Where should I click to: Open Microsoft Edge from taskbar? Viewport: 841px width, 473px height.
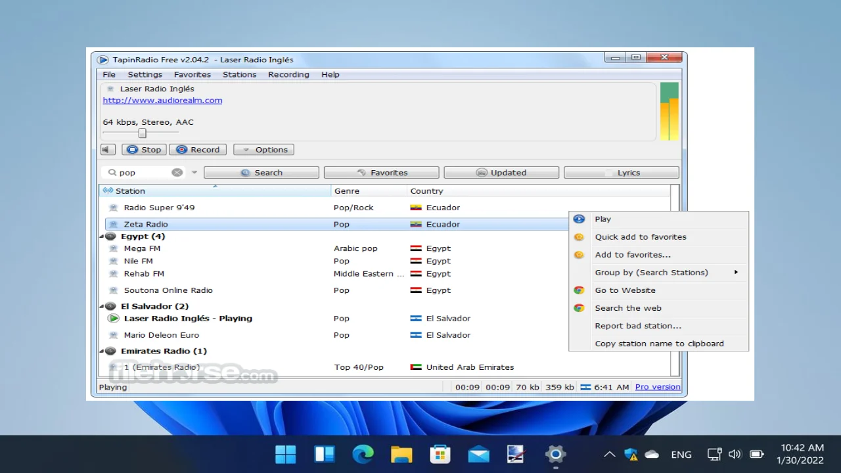point(363,454)
